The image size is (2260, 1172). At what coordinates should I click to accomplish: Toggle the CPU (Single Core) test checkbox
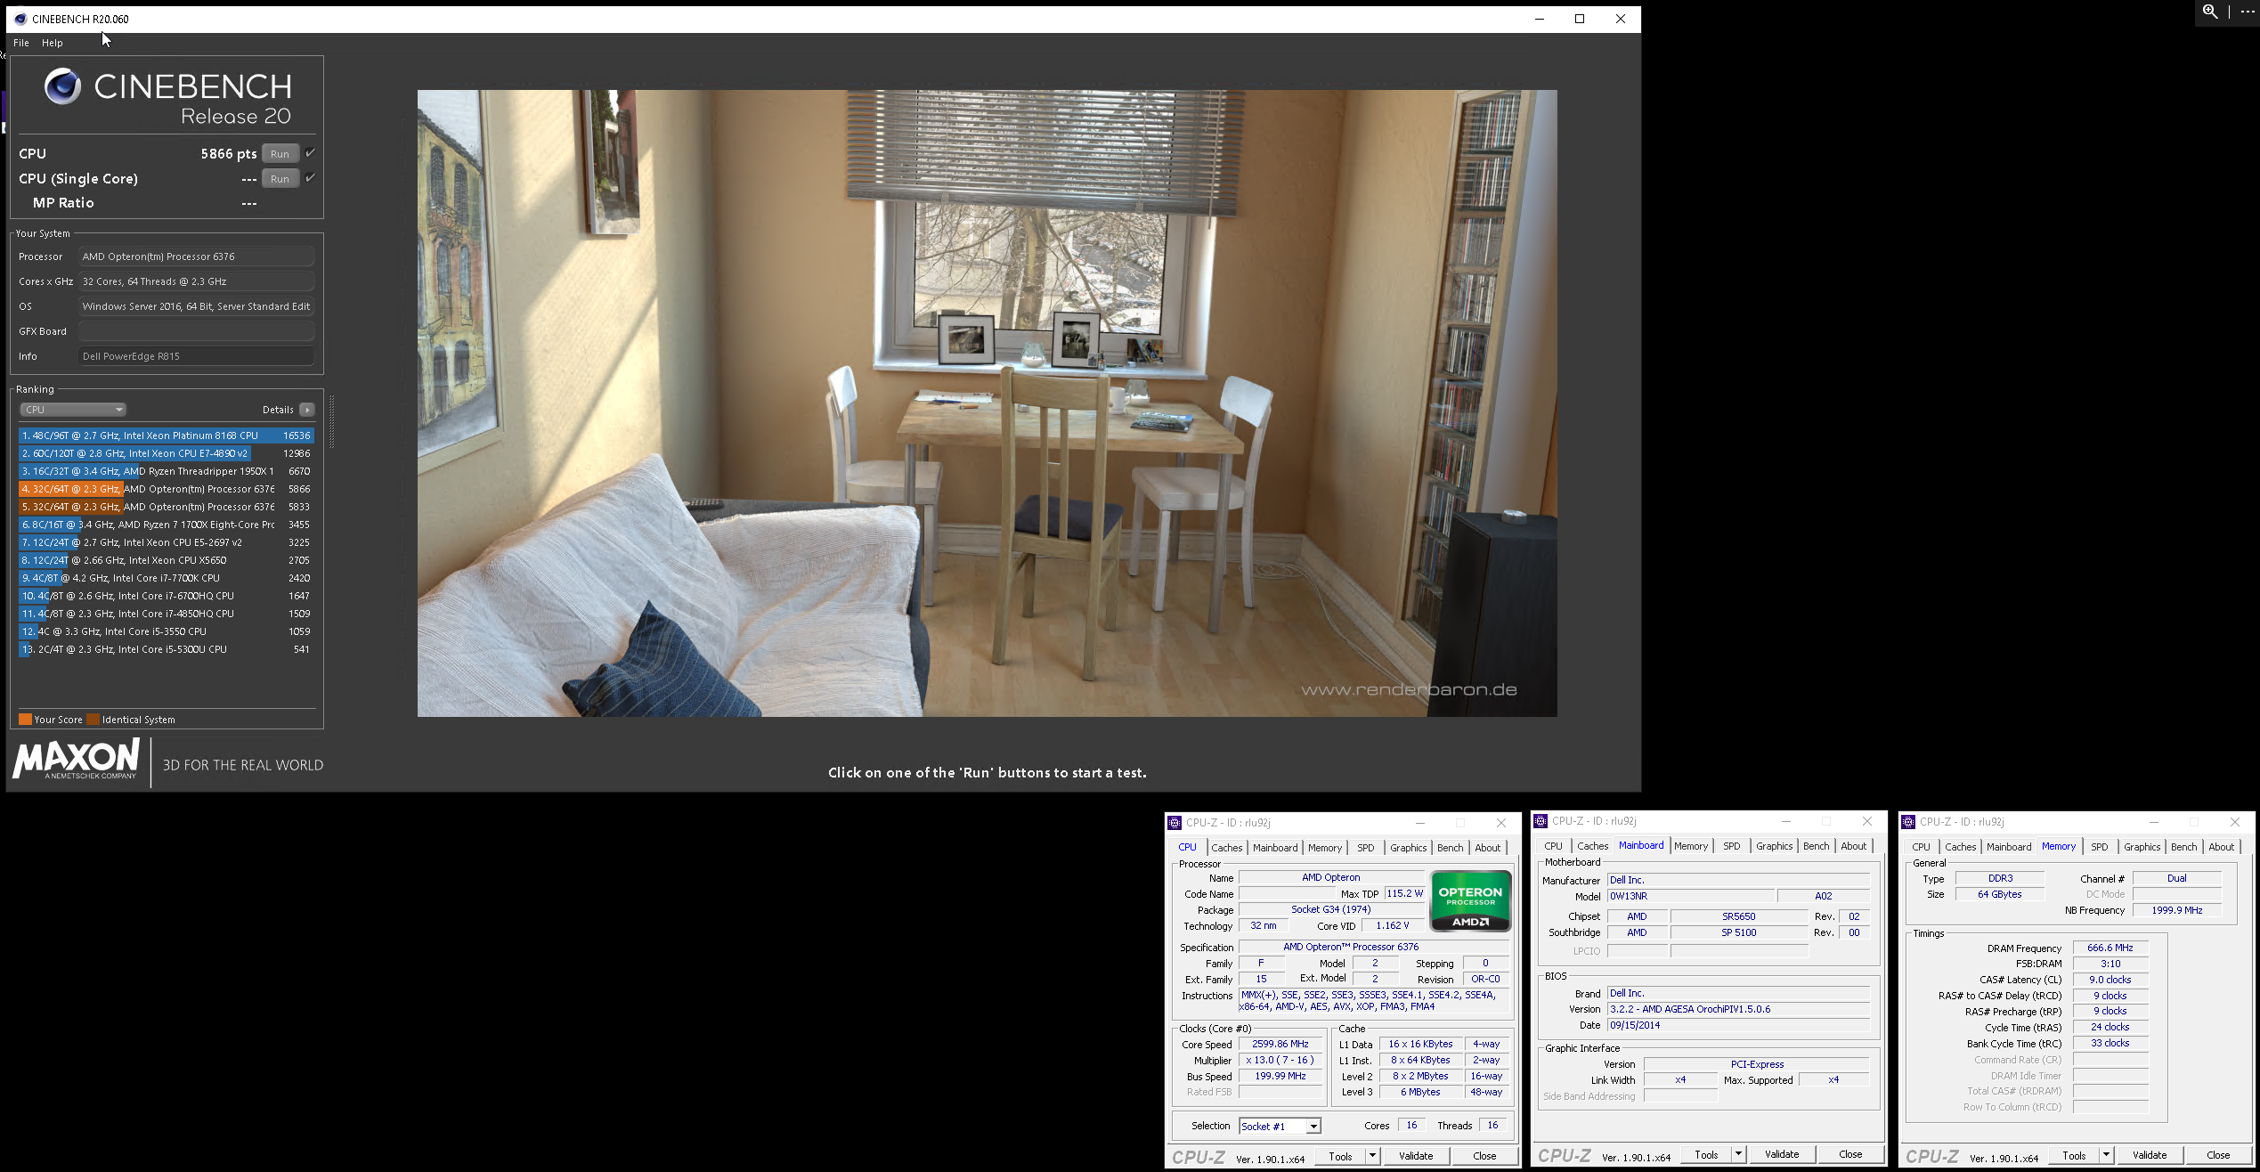click(x=310, y=178)
